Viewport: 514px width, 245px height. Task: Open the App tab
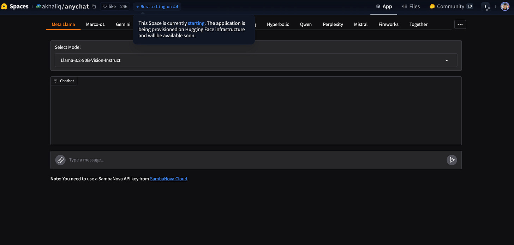coord(384,7)
